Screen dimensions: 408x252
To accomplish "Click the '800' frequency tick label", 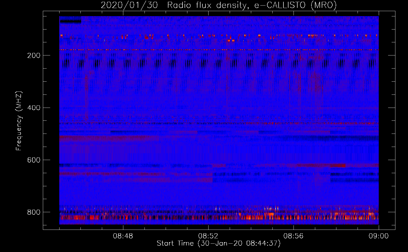I will 34,212.
